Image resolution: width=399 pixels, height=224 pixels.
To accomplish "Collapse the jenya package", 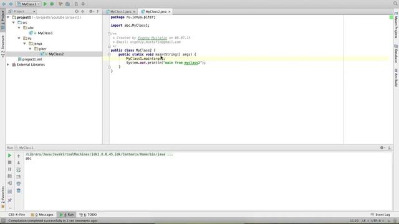I will point(25,44).
